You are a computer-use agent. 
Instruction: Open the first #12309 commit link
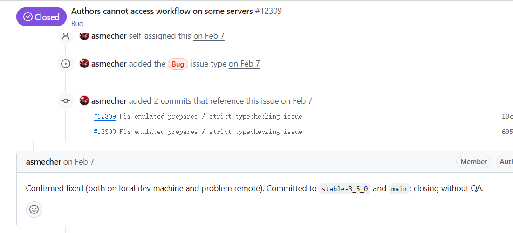pos(105,116)
